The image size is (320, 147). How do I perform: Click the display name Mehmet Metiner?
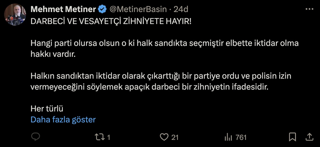(x=63, y=9)
